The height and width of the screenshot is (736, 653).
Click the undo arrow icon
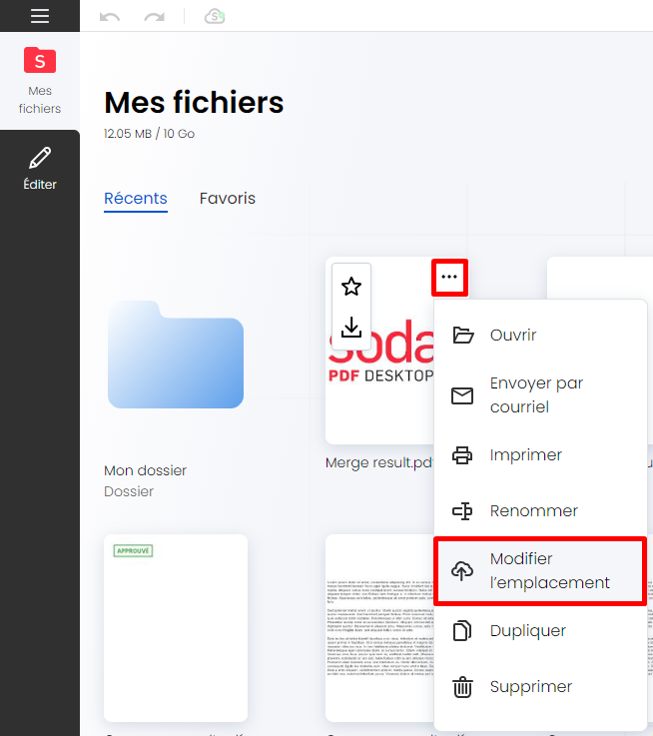click(110, 17)
